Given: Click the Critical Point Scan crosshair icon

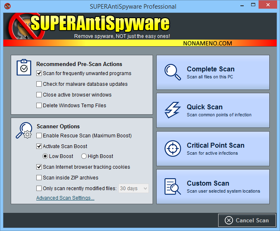Looking at the screenshot, I should [x=172, y=148].
